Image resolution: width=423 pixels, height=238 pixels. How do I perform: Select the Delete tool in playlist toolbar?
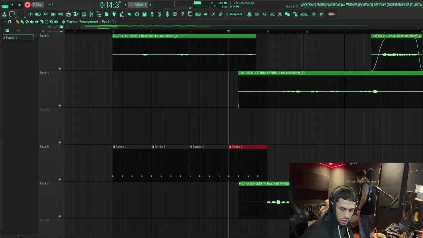click(x=27, y=22)
